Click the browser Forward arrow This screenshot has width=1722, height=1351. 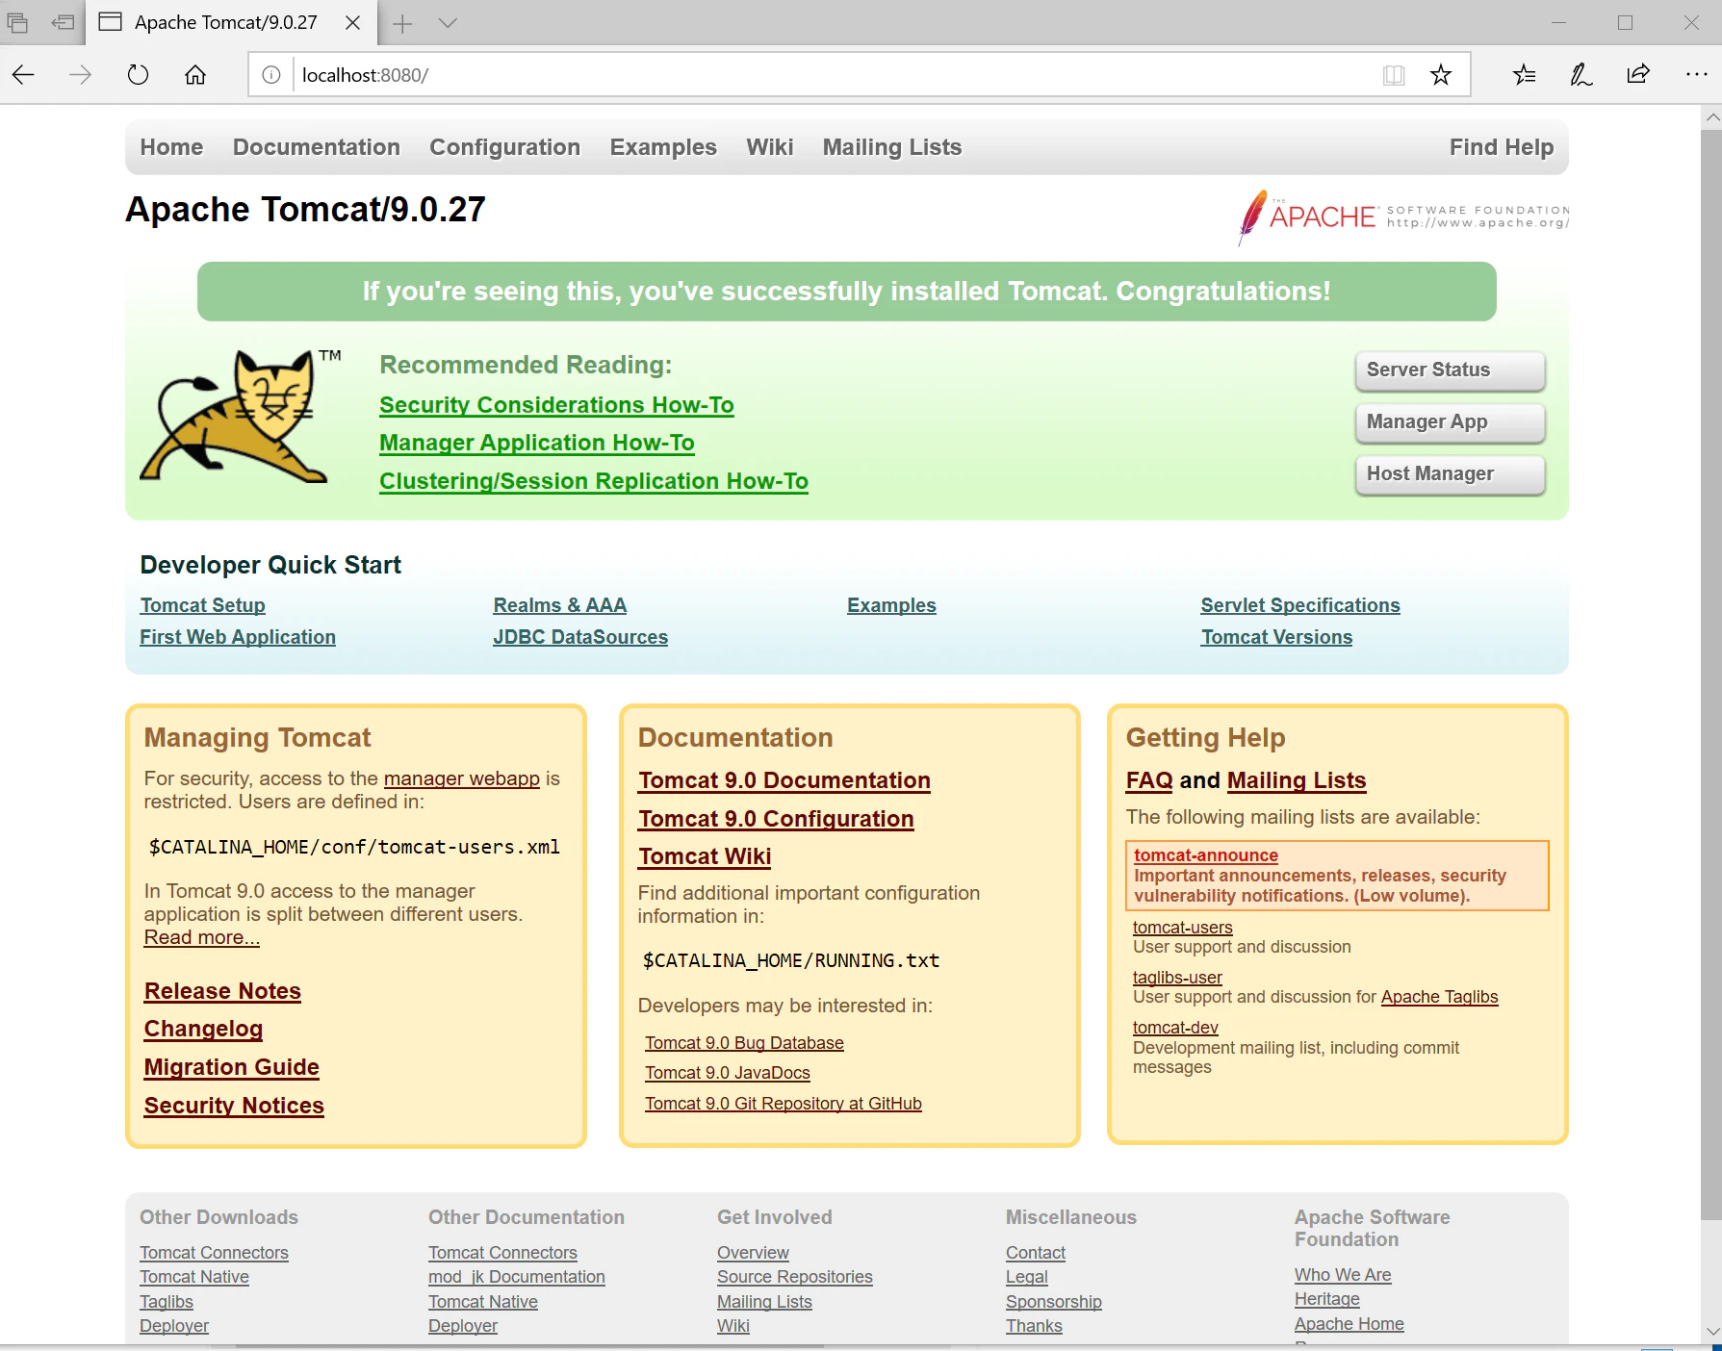coord(81,75)
